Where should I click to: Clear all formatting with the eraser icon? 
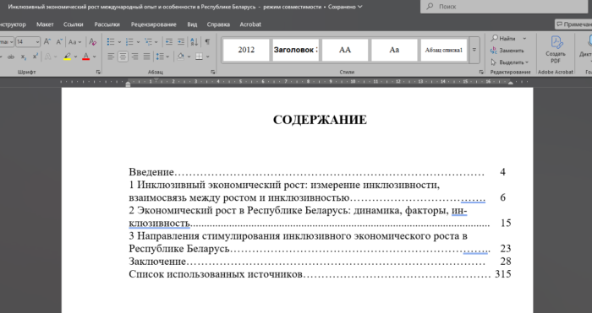92,41
